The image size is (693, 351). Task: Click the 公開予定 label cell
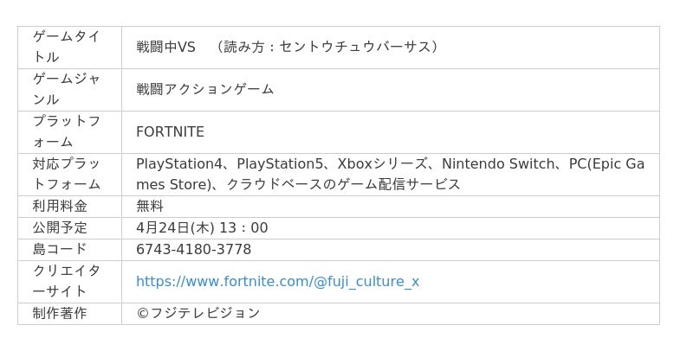coord(60,228)
